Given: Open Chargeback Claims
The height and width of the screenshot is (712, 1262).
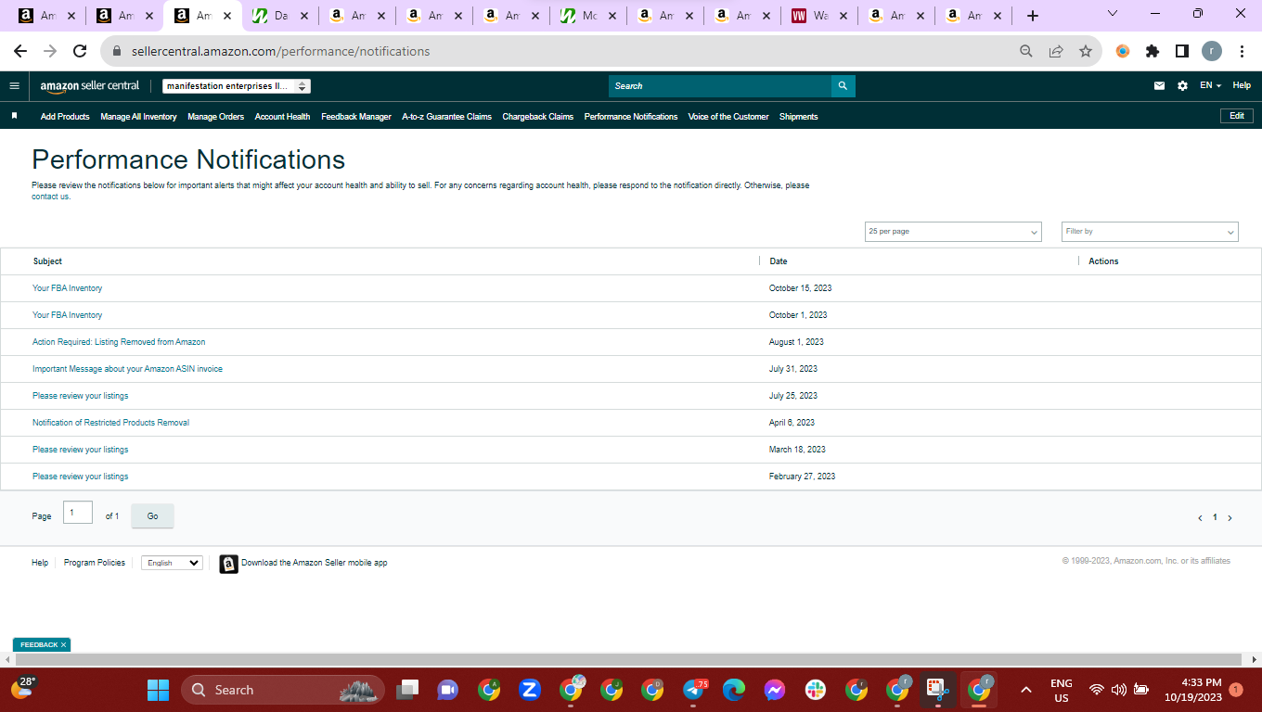Looking at the screenshot, I should click(538, 117).
